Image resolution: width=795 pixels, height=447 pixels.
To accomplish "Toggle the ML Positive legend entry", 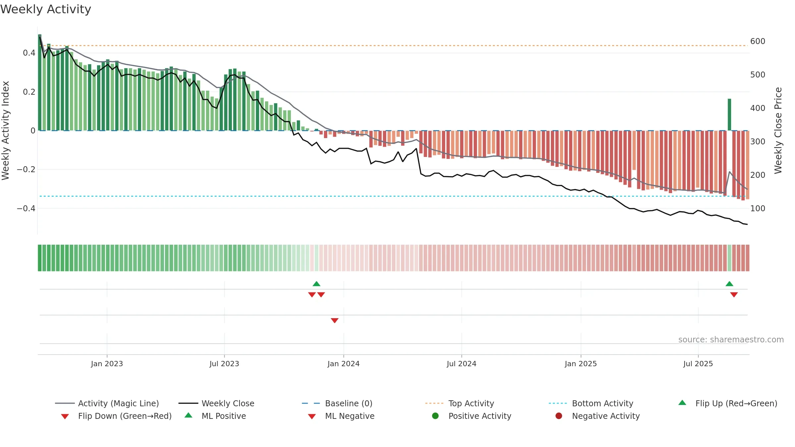I will pos(215,416).
